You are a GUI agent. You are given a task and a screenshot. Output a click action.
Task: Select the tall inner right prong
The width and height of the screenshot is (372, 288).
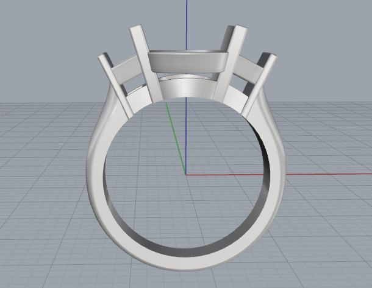coord(230,63)
